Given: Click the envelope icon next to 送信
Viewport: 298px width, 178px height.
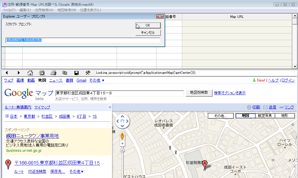Looking at the screenshot, I should tap(265, 108).
